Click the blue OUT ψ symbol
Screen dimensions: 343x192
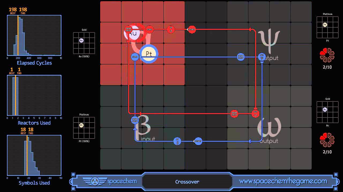click(x=262, y=57)
